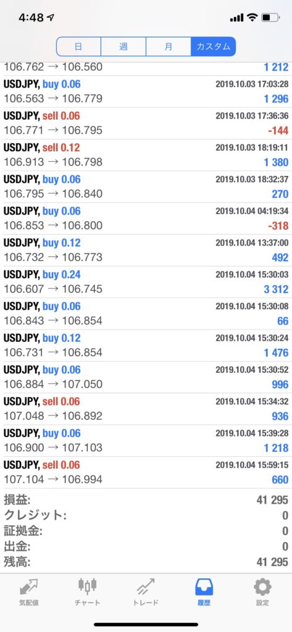Tap the Wi-Fi status icon
292x632 pixels.
tap(252, 17)
